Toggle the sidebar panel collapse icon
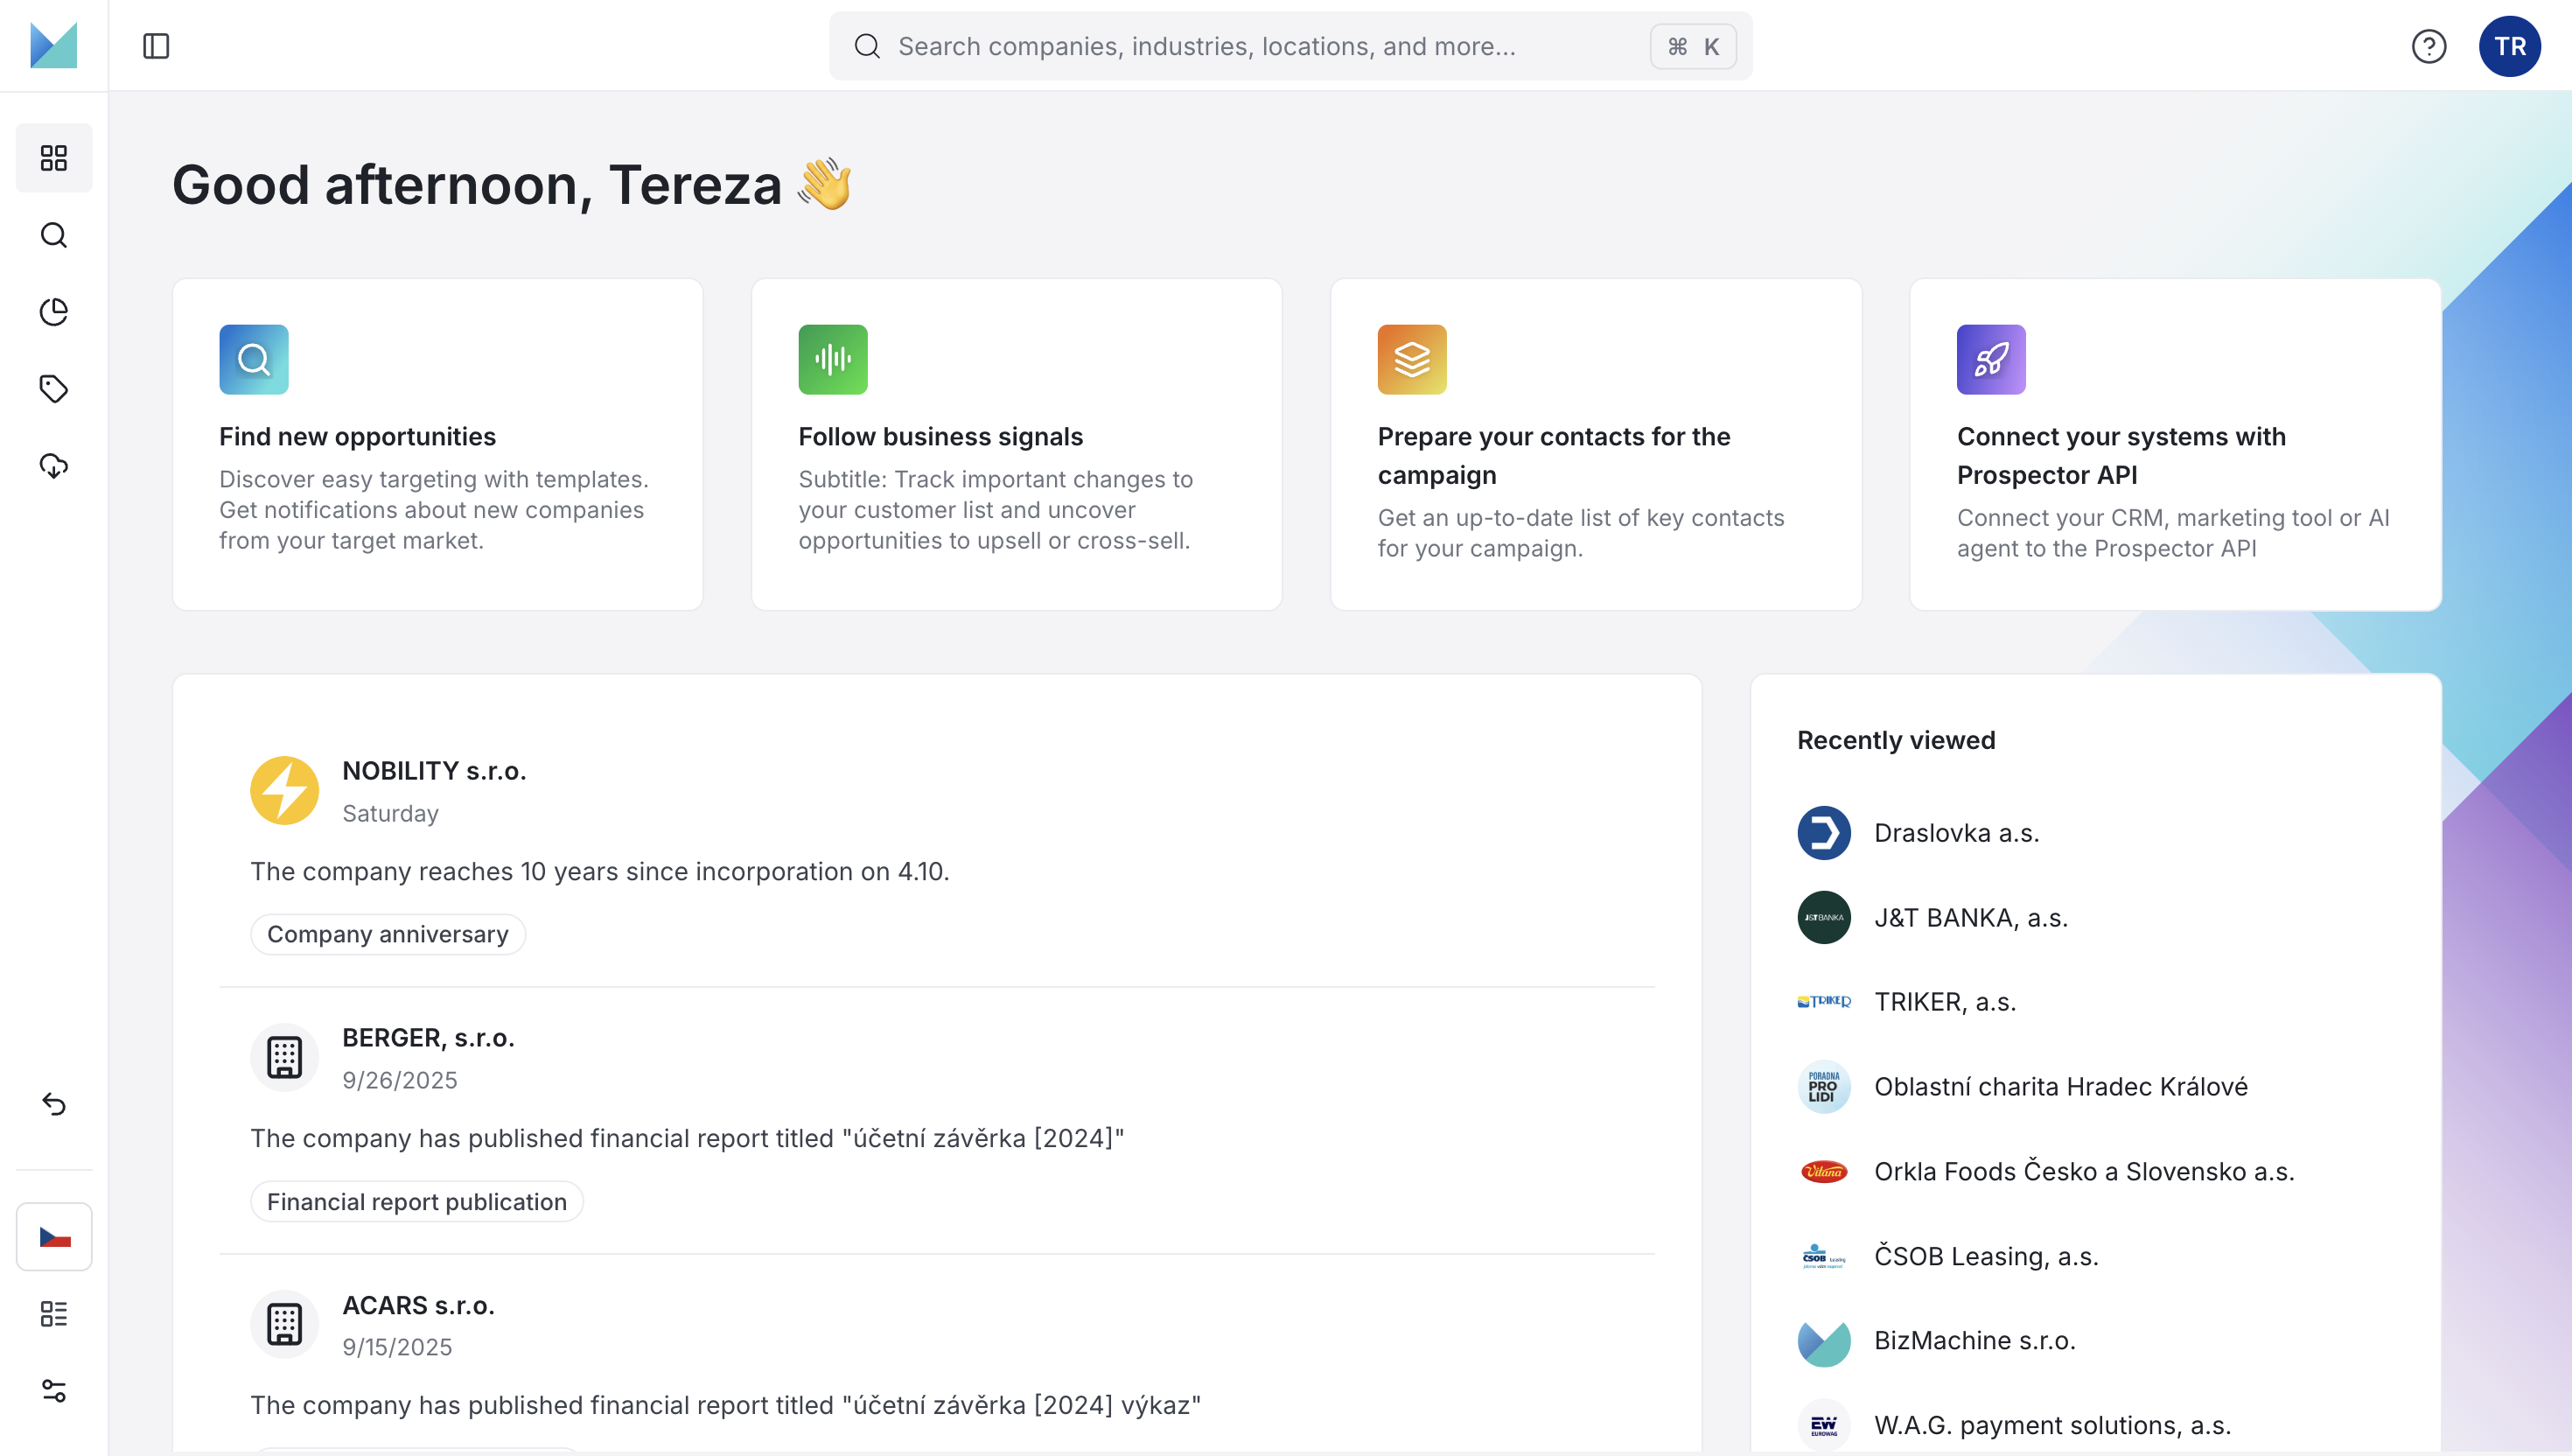The width and height of the screenshot is (2572, 1456). tap(156, 46)
